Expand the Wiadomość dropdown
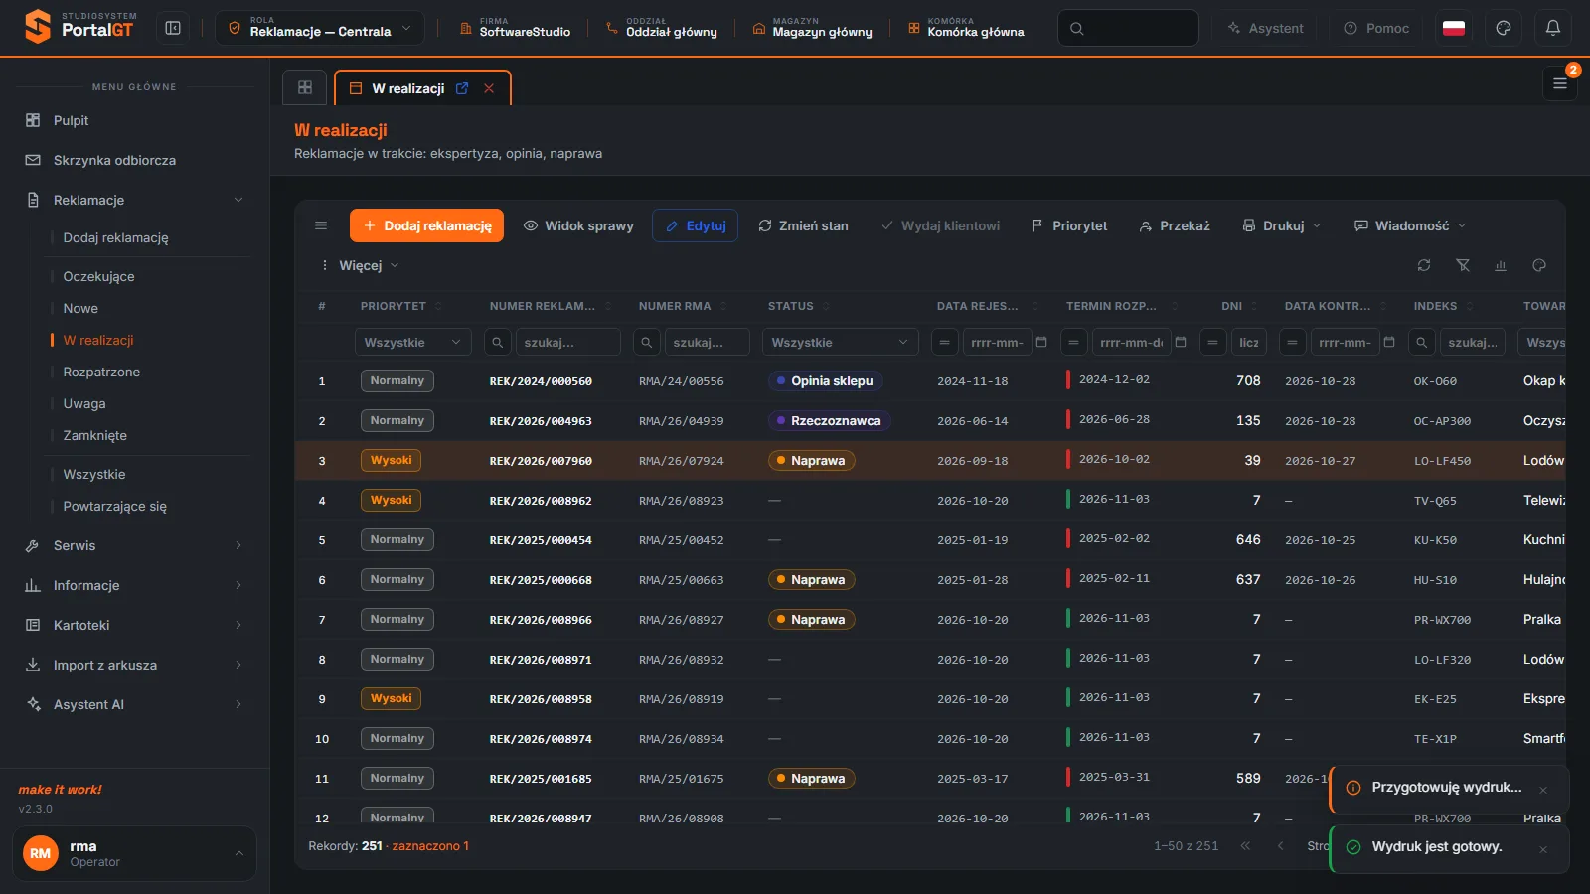 tap(1410, 225)
